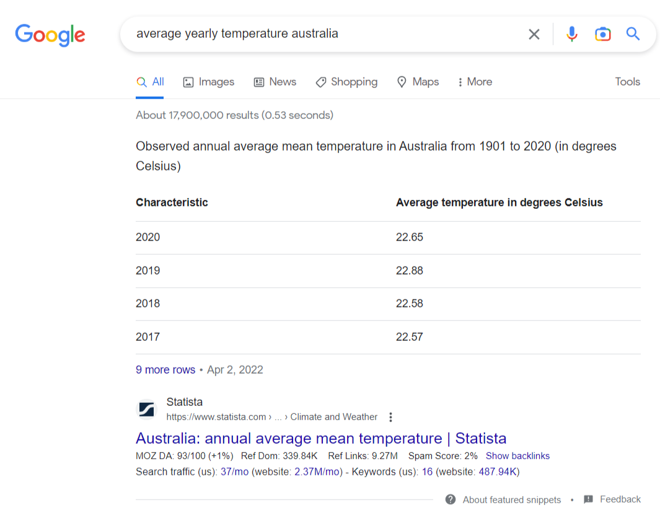
Task: Click the Shopping tag icon
Action: pyautogui.click(x=320, y=81)
